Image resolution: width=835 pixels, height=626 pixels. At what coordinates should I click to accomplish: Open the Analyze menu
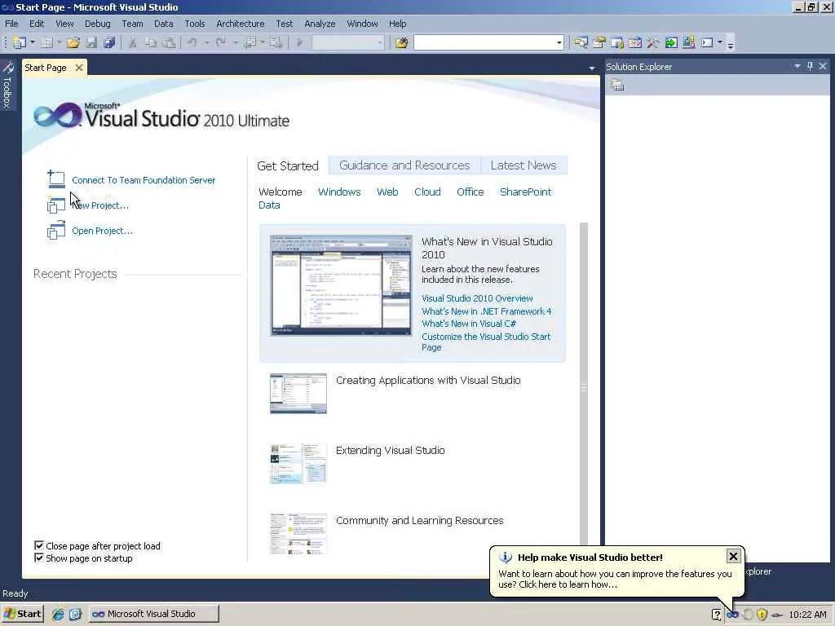coord(320,24)
